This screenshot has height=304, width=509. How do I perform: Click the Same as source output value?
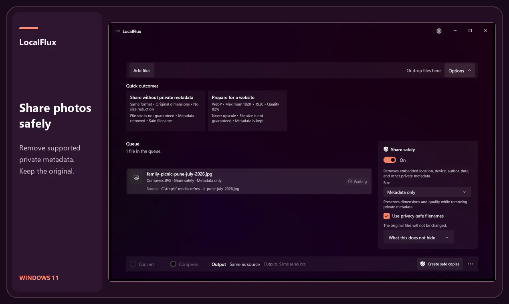[x=244, y=264]
